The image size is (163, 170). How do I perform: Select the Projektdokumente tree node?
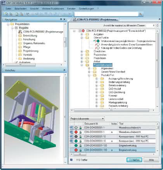103,65
